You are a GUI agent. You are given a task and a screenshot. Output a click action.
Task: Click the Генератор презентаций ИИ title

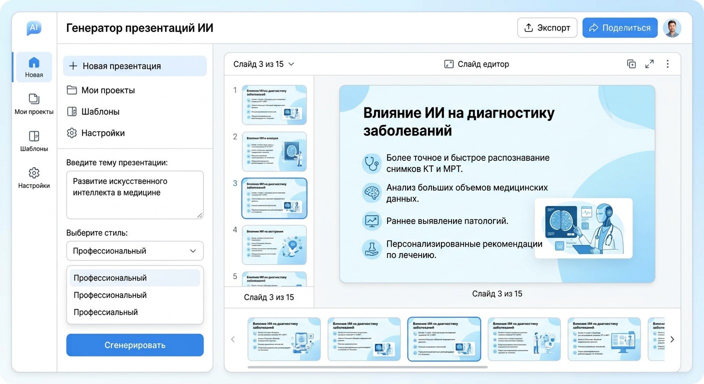click(x=139, y=28)
